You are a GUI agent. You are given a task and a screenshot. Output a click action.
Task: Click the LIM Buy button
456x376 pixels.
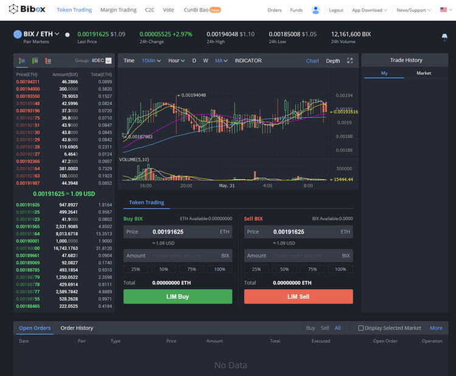click(x=178, y=296)
